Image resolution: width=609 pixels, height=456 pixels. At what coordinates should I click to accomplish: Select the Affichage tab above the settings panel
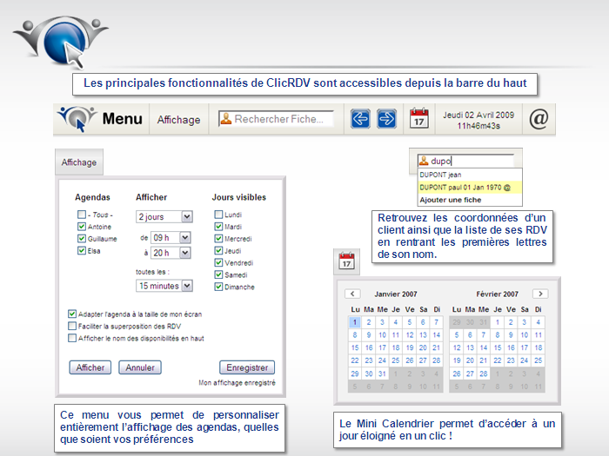click(79, 162)
